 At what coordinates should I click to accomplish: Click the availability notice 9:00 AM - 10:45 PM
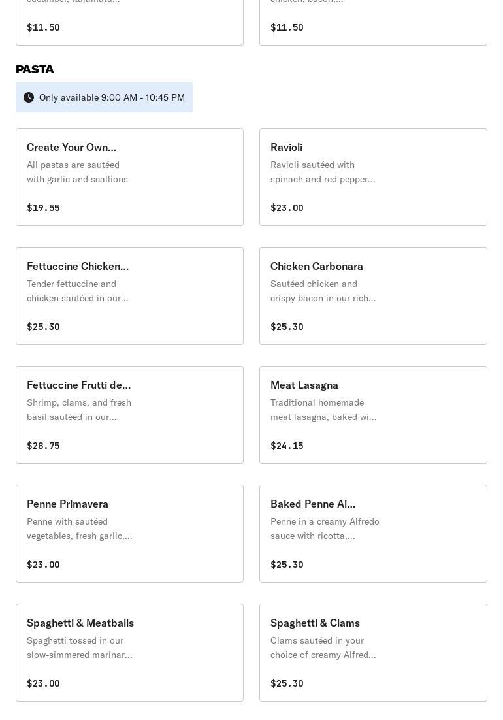point(112,97)
